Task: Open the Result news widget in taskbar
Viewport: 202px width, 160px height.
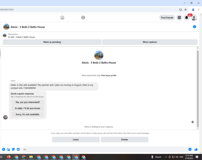Action: (x=156, y=157)
